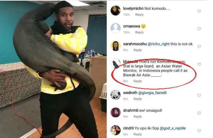Like cindrii's comment using heart icon

[199, 131]
